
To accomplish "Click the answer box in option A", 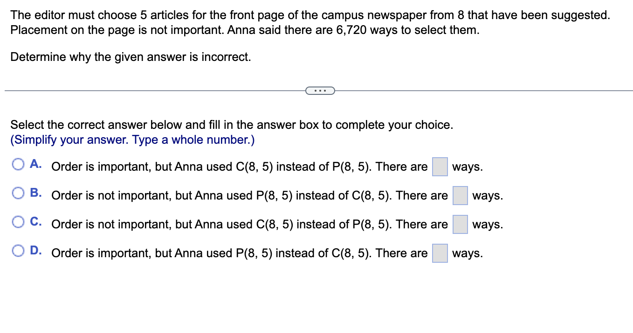I will [x=439, y=166].
